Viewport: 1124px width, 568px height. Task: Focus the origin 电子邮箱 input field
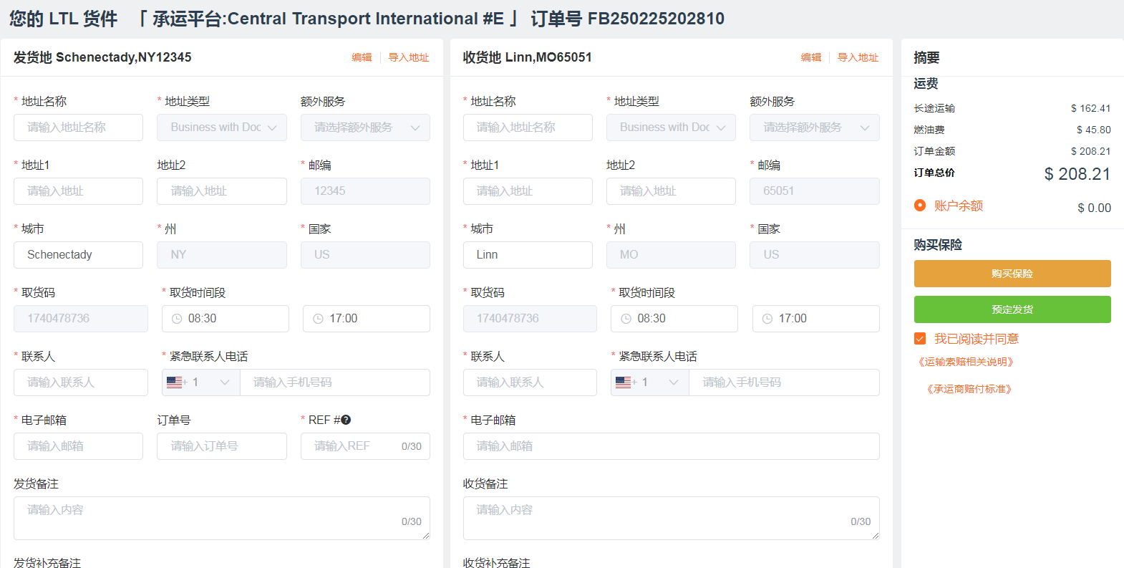tap(78, 446)
